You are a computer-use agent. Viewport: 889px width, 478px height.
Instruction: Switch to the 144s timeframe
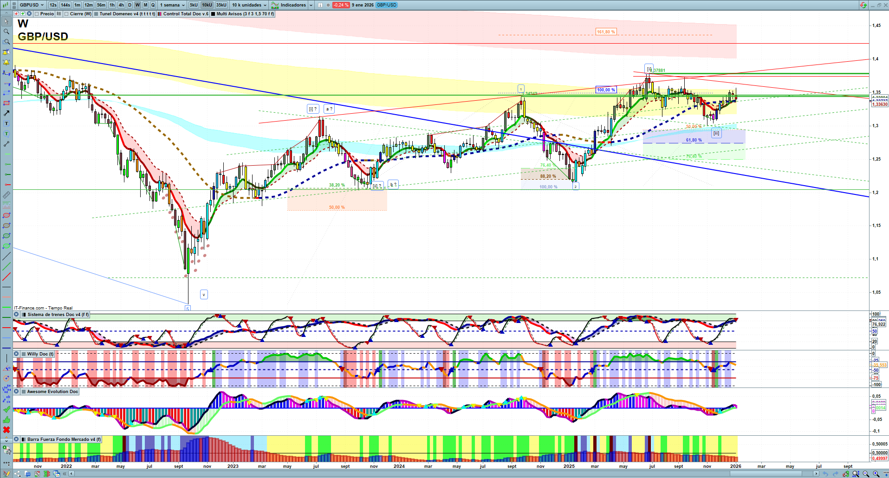[x=65, y=5]
